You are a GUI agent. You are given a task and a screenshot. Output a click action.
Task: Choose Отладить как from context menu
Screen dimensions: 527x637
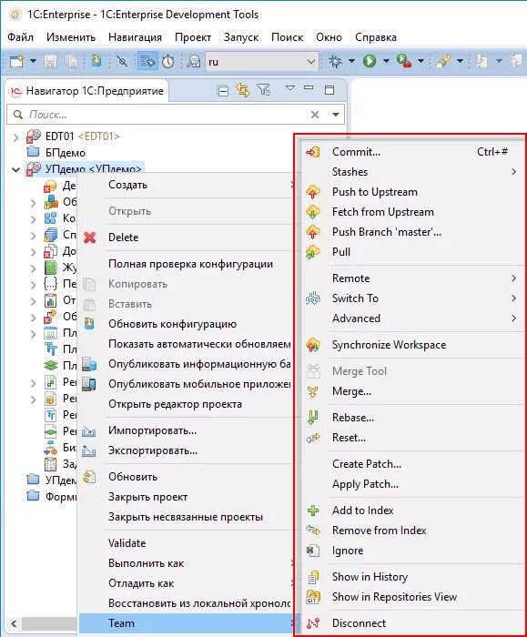pyautogui.click(x=187, y=583)
